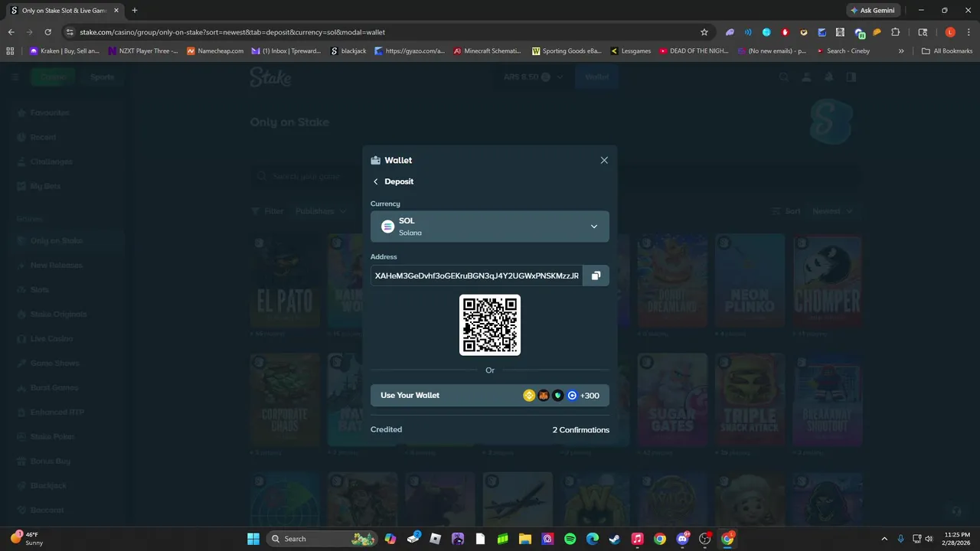Open the Windows Start menu
The height and width of the screenshot is (551, 980).
[253, 539]
